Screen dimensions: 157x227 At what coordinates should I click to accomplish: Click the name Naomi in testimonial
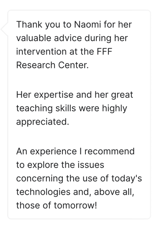click(x=87, y=24)
